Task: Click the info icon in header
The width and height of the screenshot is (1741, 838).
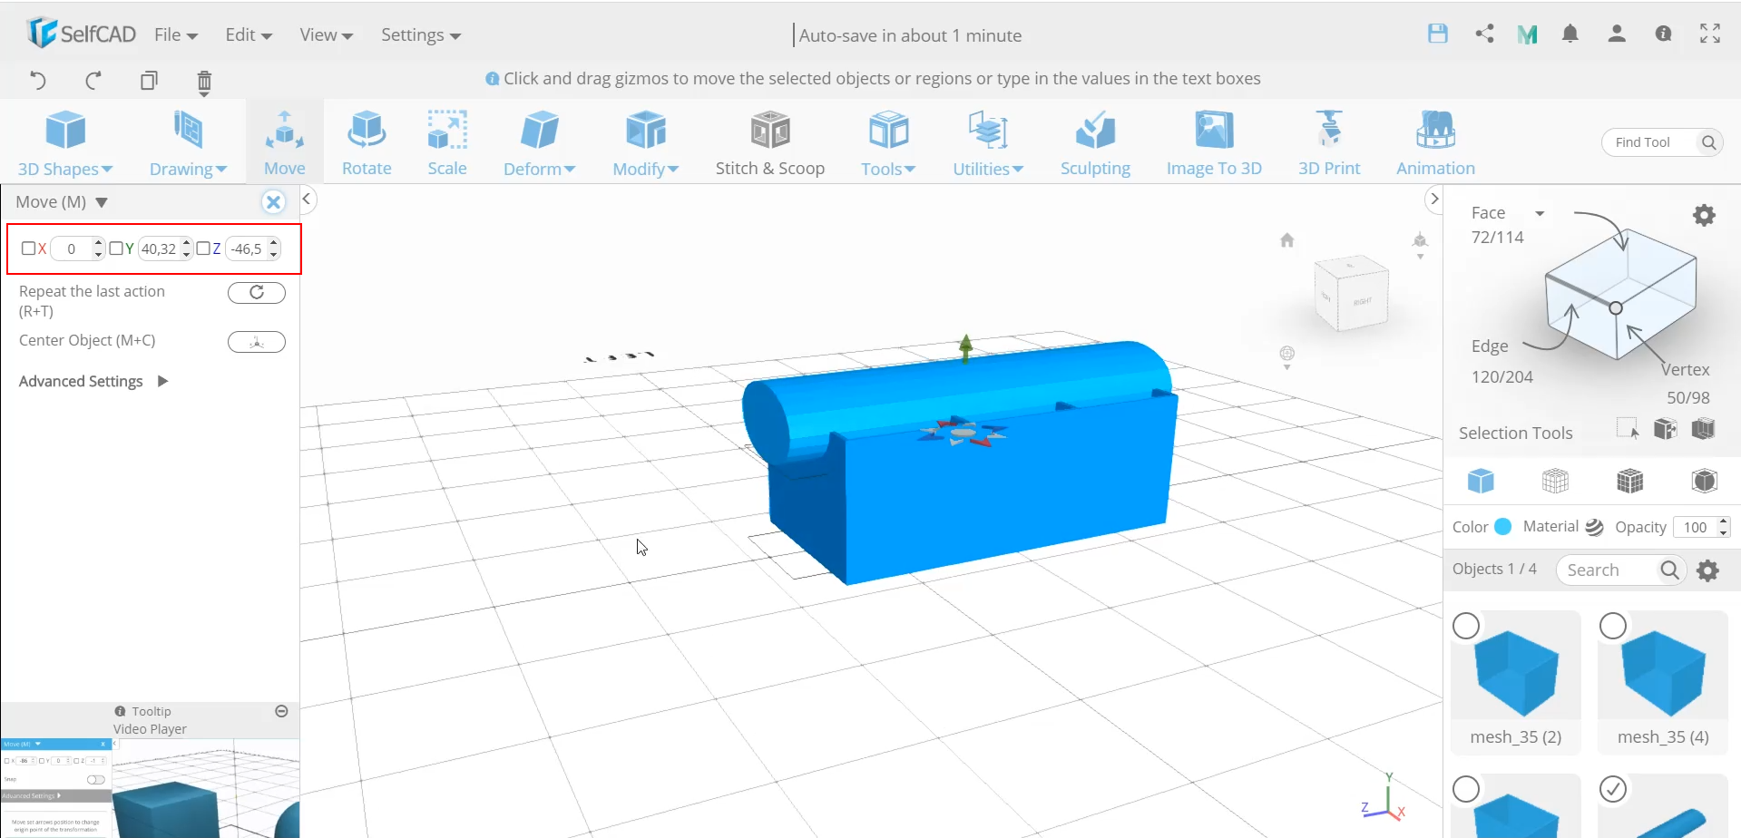Action: coord(1663,34)
